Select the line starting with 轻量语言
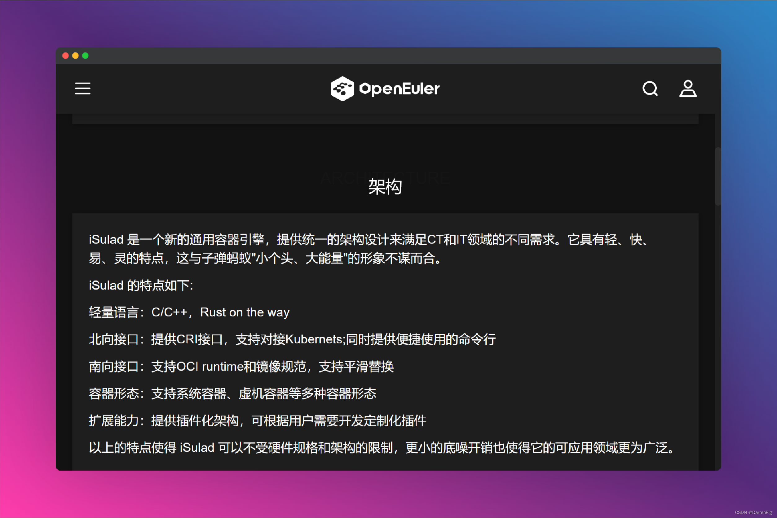Screen dimensions: 777x518 tap(189, 312)
